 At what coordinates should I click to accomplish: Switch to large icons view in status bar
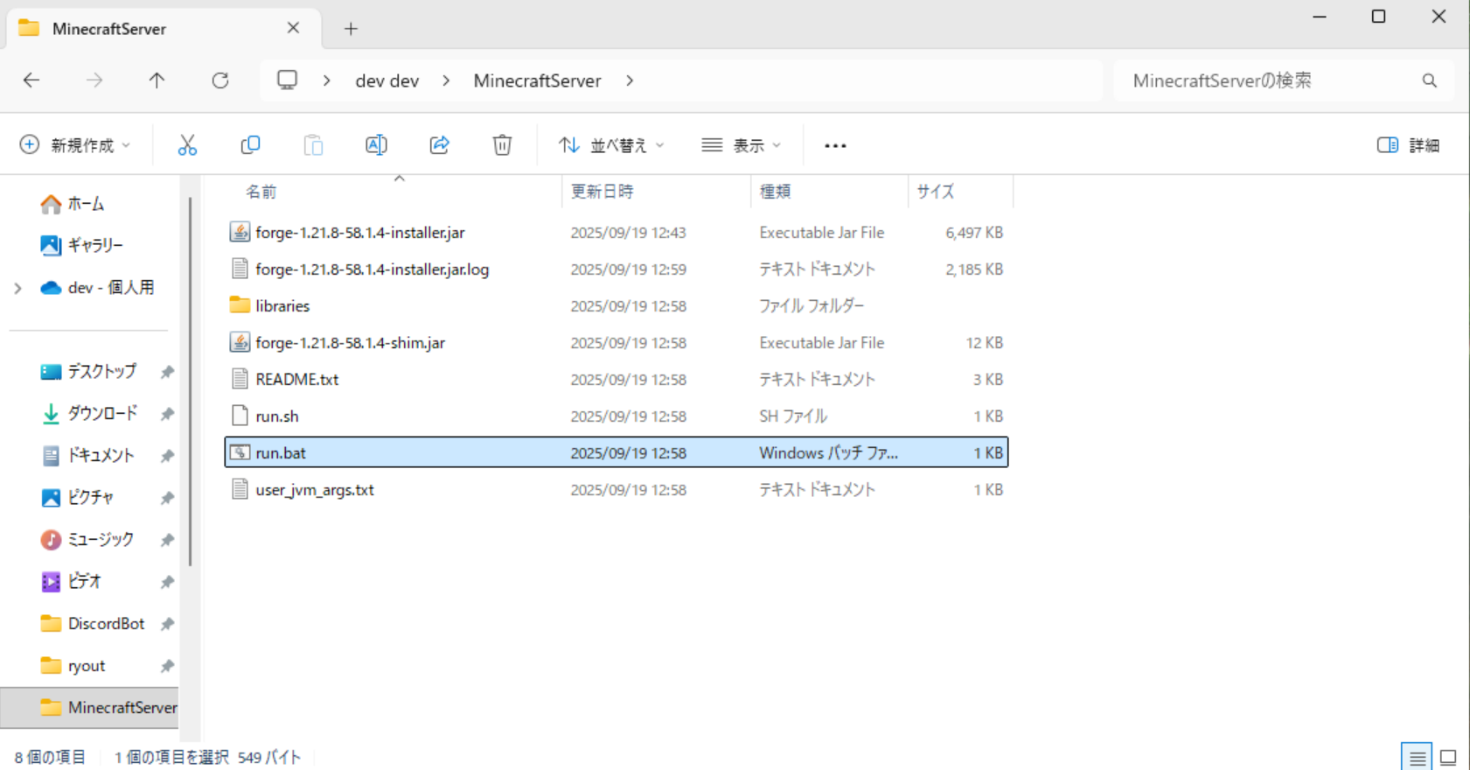point(1448,757)
